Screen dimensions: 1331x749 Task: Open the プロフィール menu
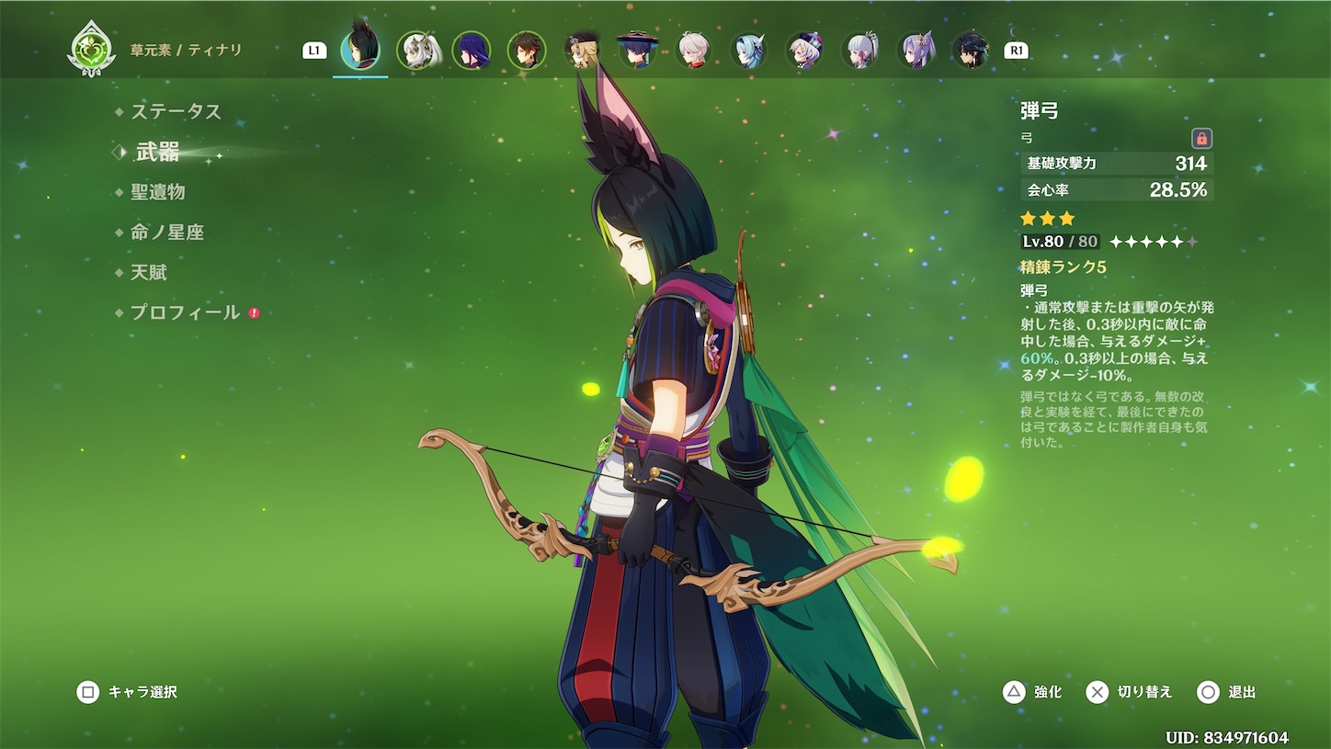[x=185, y=313]
